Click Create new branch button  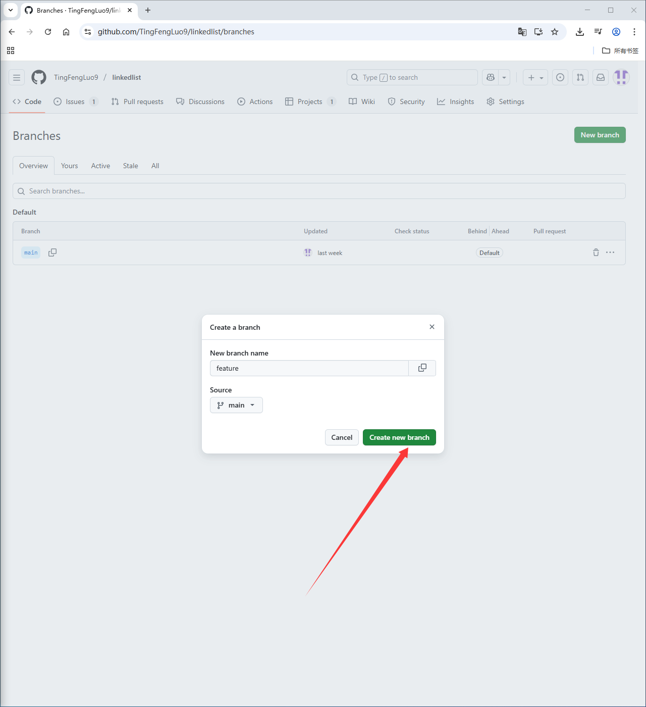[x=399, y=437]
